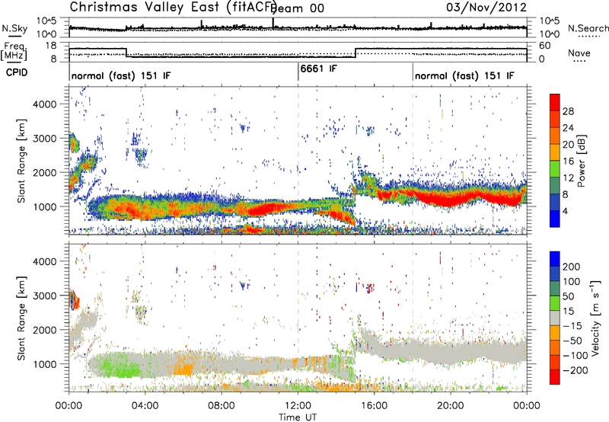Click the frequency '18' axis value

coord(51,46)
